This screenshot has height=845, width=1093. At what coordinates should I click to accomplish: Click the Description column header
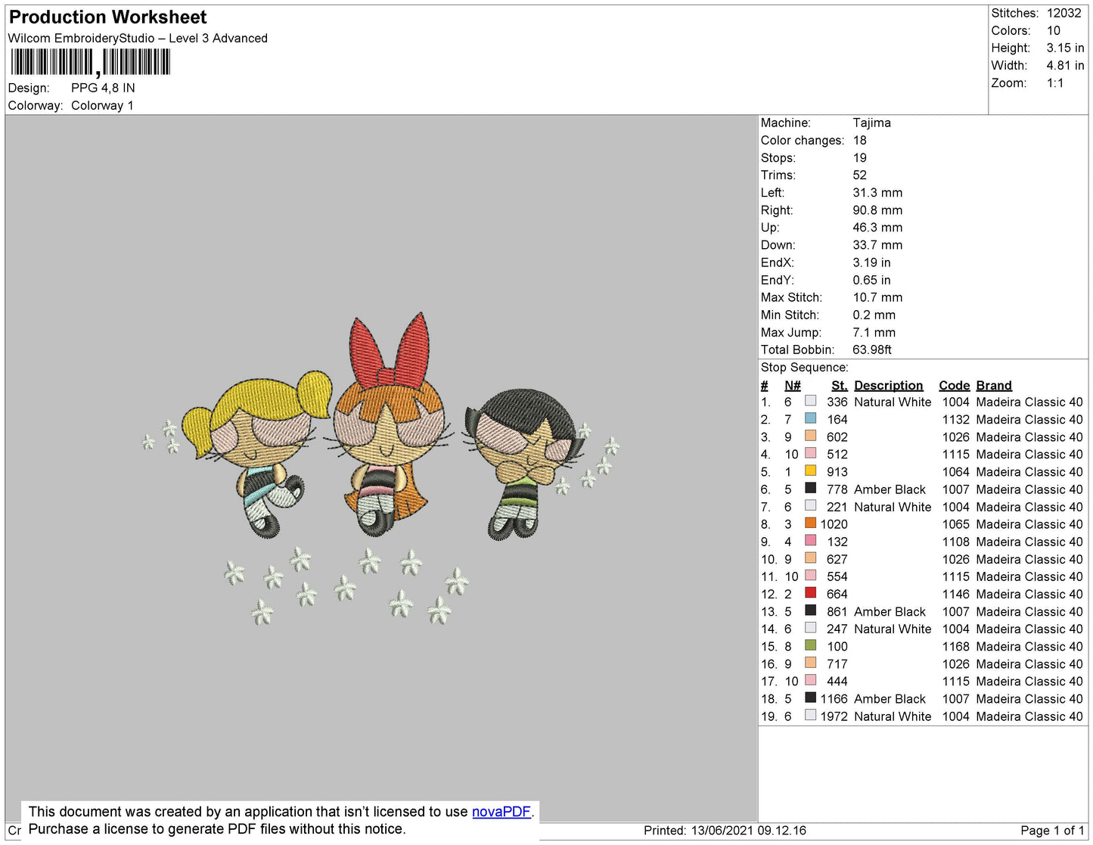888,385
